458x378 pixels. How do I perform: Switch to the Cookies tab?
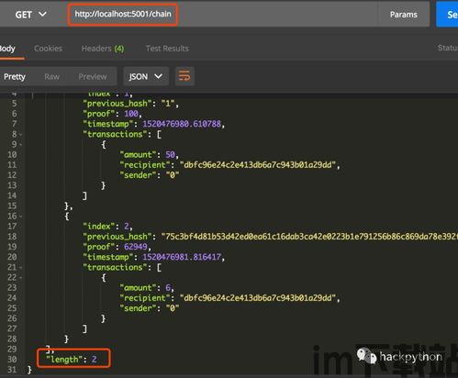click(48, 49)
